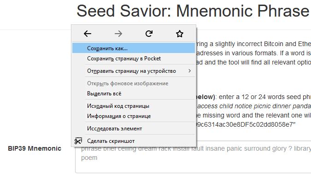311x176 pixels.
Task: Click the scissors screenshot icon
Action: pos(78,141)
